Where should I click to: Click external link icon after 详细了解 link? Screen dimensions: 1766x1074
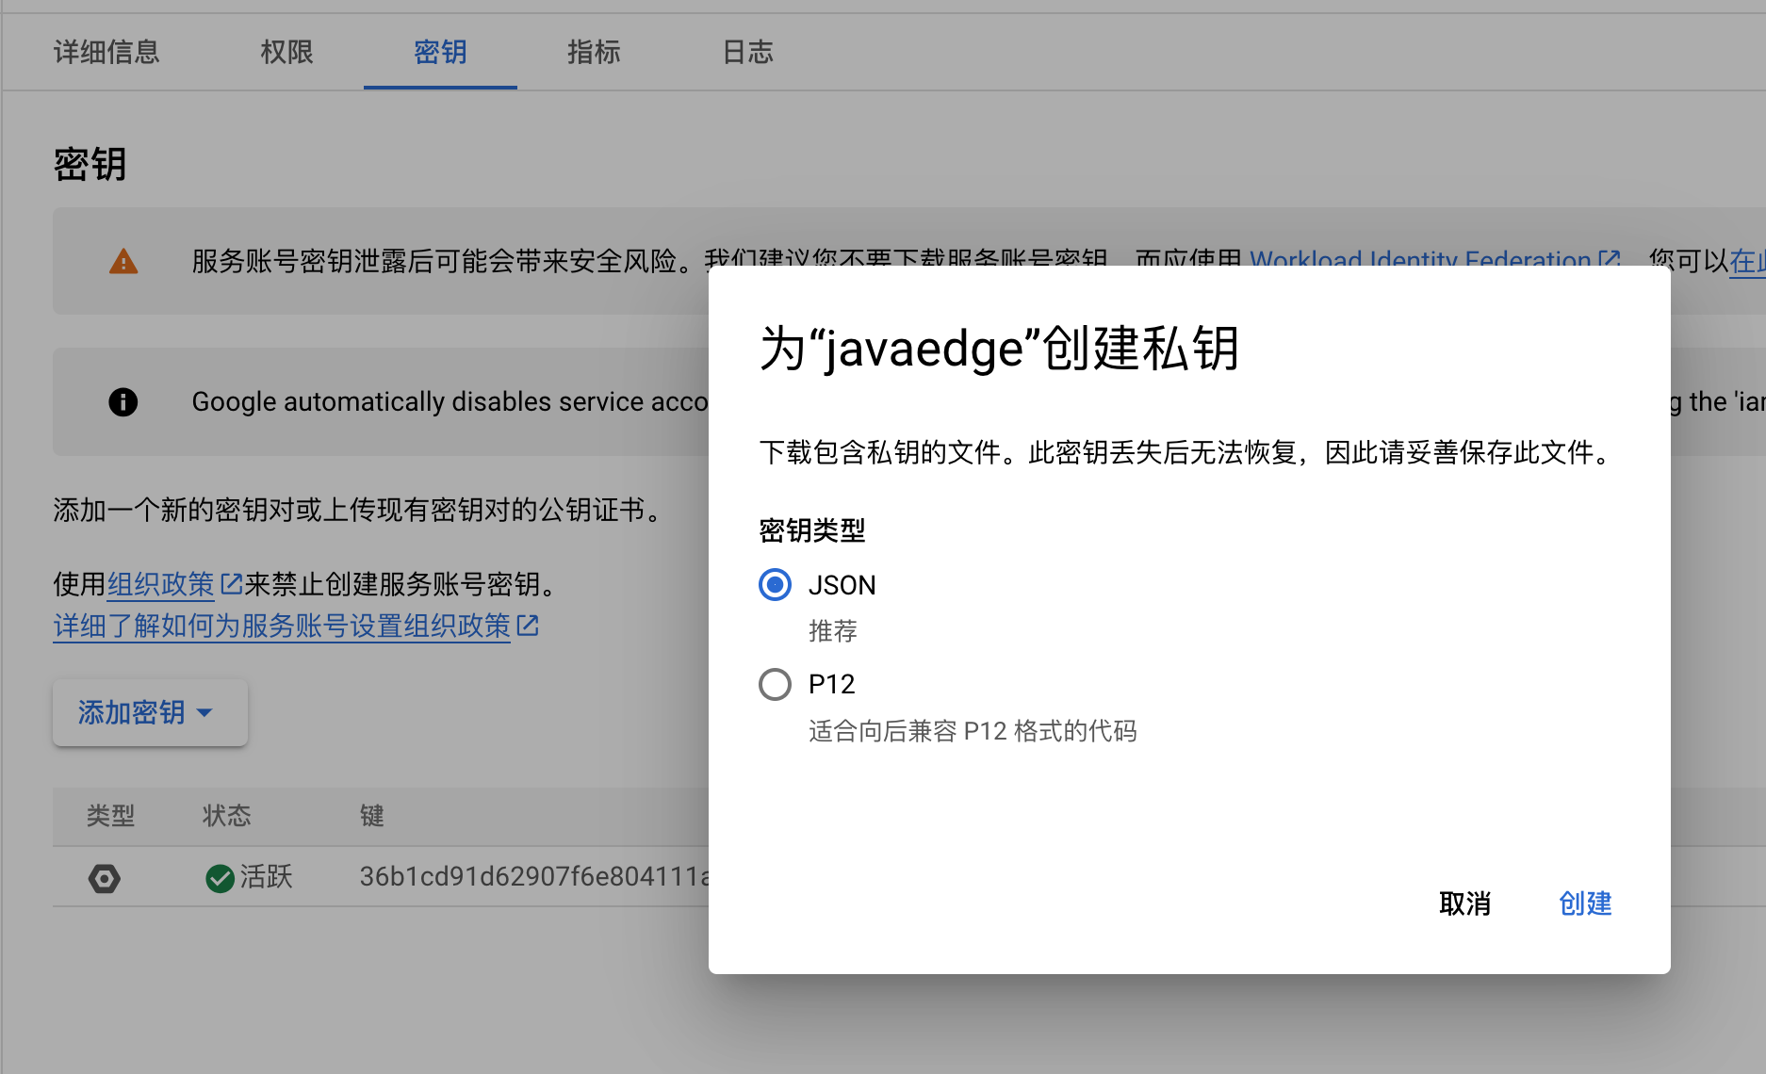[528, 626]
